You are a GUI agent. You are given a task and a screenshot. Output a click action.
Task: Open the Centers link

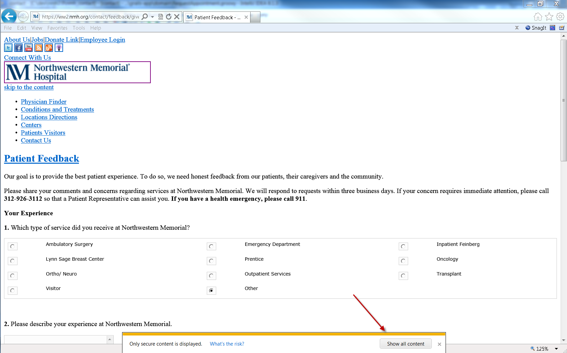(31, 125)
